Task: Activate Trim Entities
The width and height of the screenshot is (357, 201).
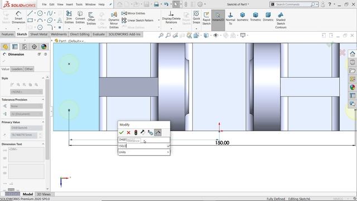Action: [x=69, y=17]
